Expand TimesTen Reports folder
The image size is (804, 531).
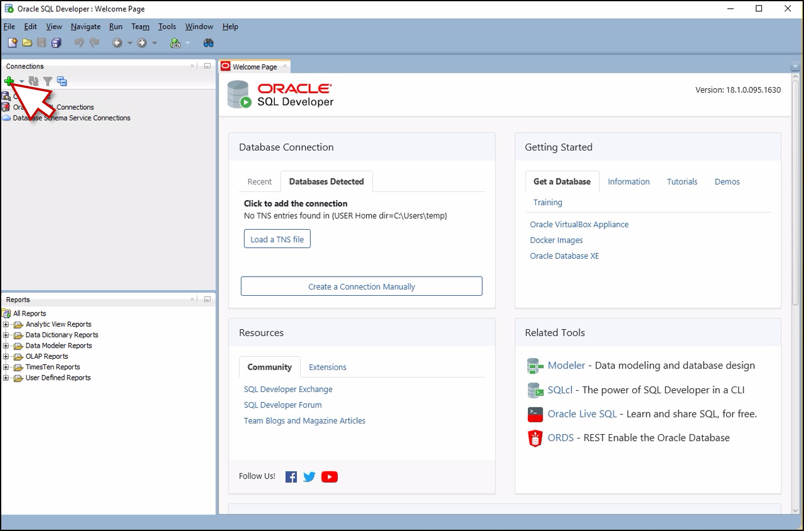(6, 367)
